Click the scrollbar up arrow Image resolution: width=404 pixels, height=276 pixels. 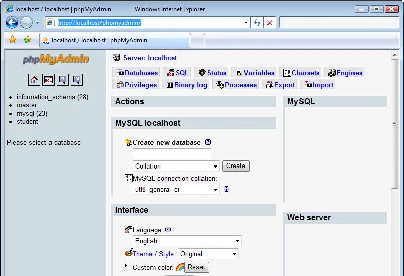click(x=395, y=54)
